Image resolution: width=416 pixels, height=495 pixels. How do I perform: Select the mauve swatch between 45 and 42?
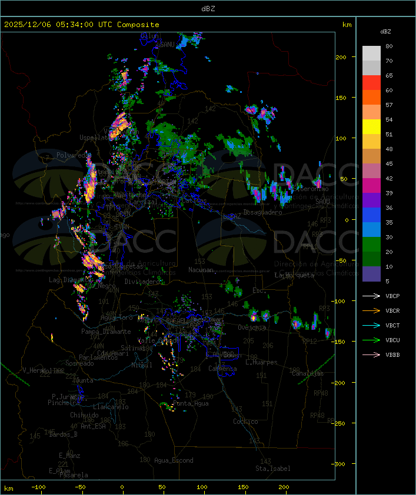(371, 171)
